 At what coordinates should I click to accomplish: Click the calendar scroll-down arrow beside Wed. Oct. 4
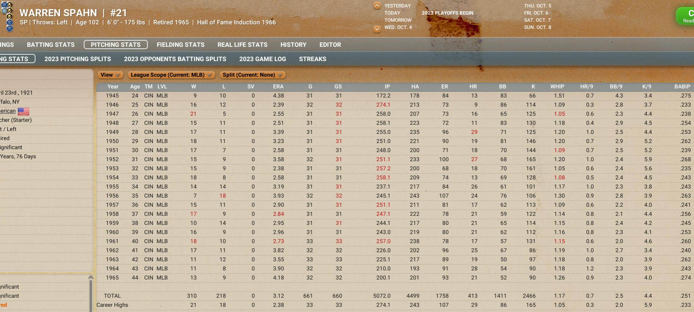(x=377, y=29)
